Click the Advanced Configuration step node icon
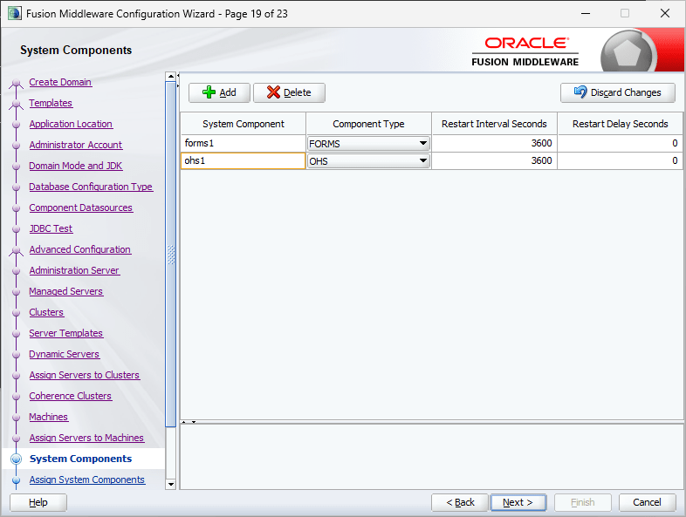 pos(17,250)
